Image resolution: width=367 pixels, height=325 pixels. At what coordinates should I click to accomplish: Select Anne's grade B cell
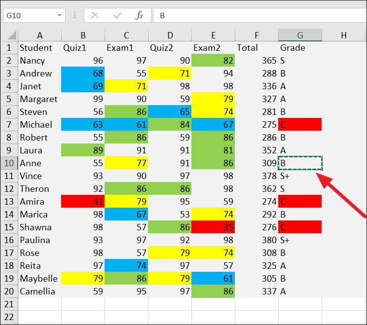pos(300,163)
